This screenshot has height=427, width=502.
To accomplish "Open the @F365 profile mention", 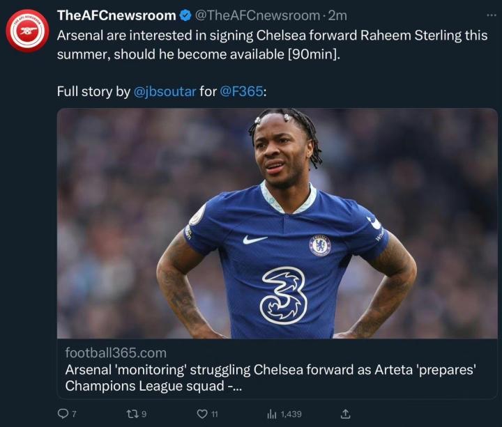I will [241, 91].
